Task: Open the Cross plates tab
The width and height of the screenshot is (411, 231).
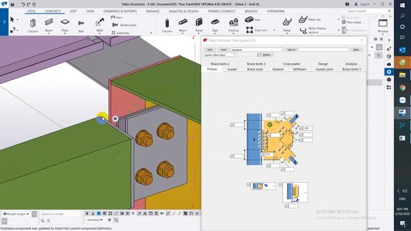Action: tap(292, 64)
